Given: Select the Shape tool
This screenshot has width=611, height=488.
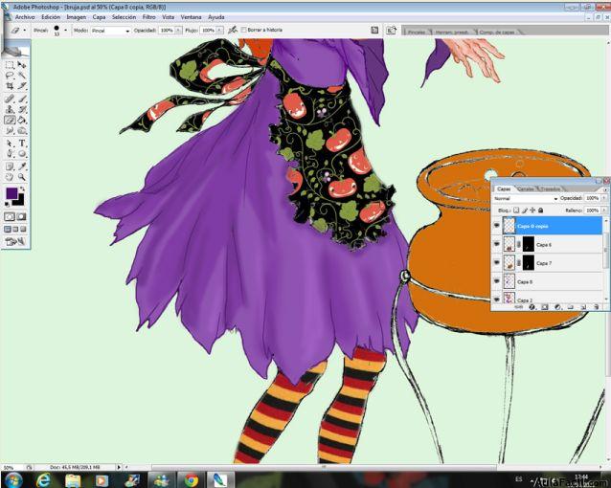Looking at the screenshot, I should (22, 154).
